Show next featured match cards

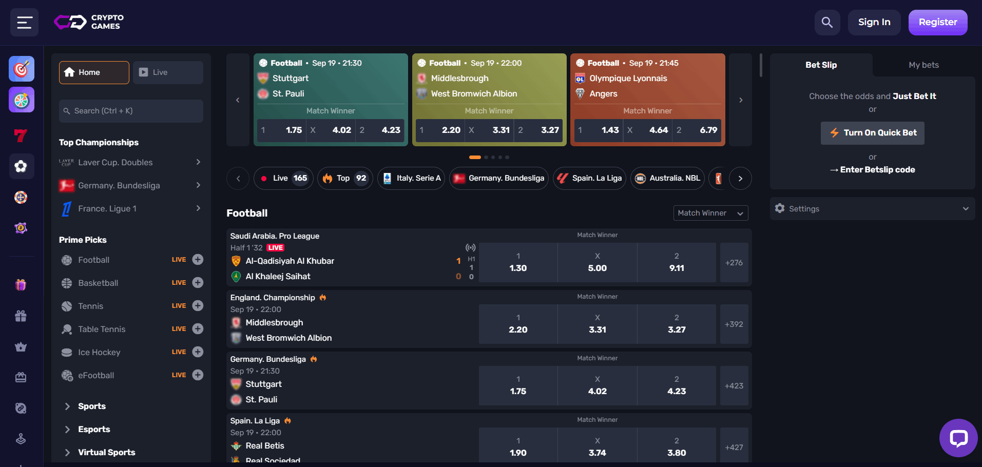(741, 100)
